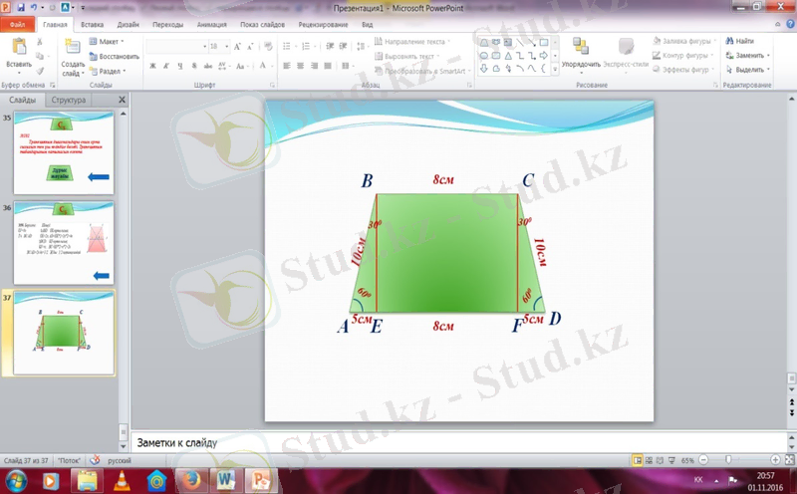The height and width of the screenshot is (494, 797).
Task: Open the Вставка ribbon tab
Action: point(92,24)
